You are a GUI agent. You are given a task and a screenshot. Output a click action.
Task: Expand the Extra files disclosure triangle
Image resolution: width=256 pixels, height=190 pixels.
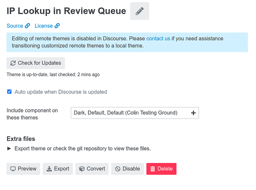coord(9,149)
